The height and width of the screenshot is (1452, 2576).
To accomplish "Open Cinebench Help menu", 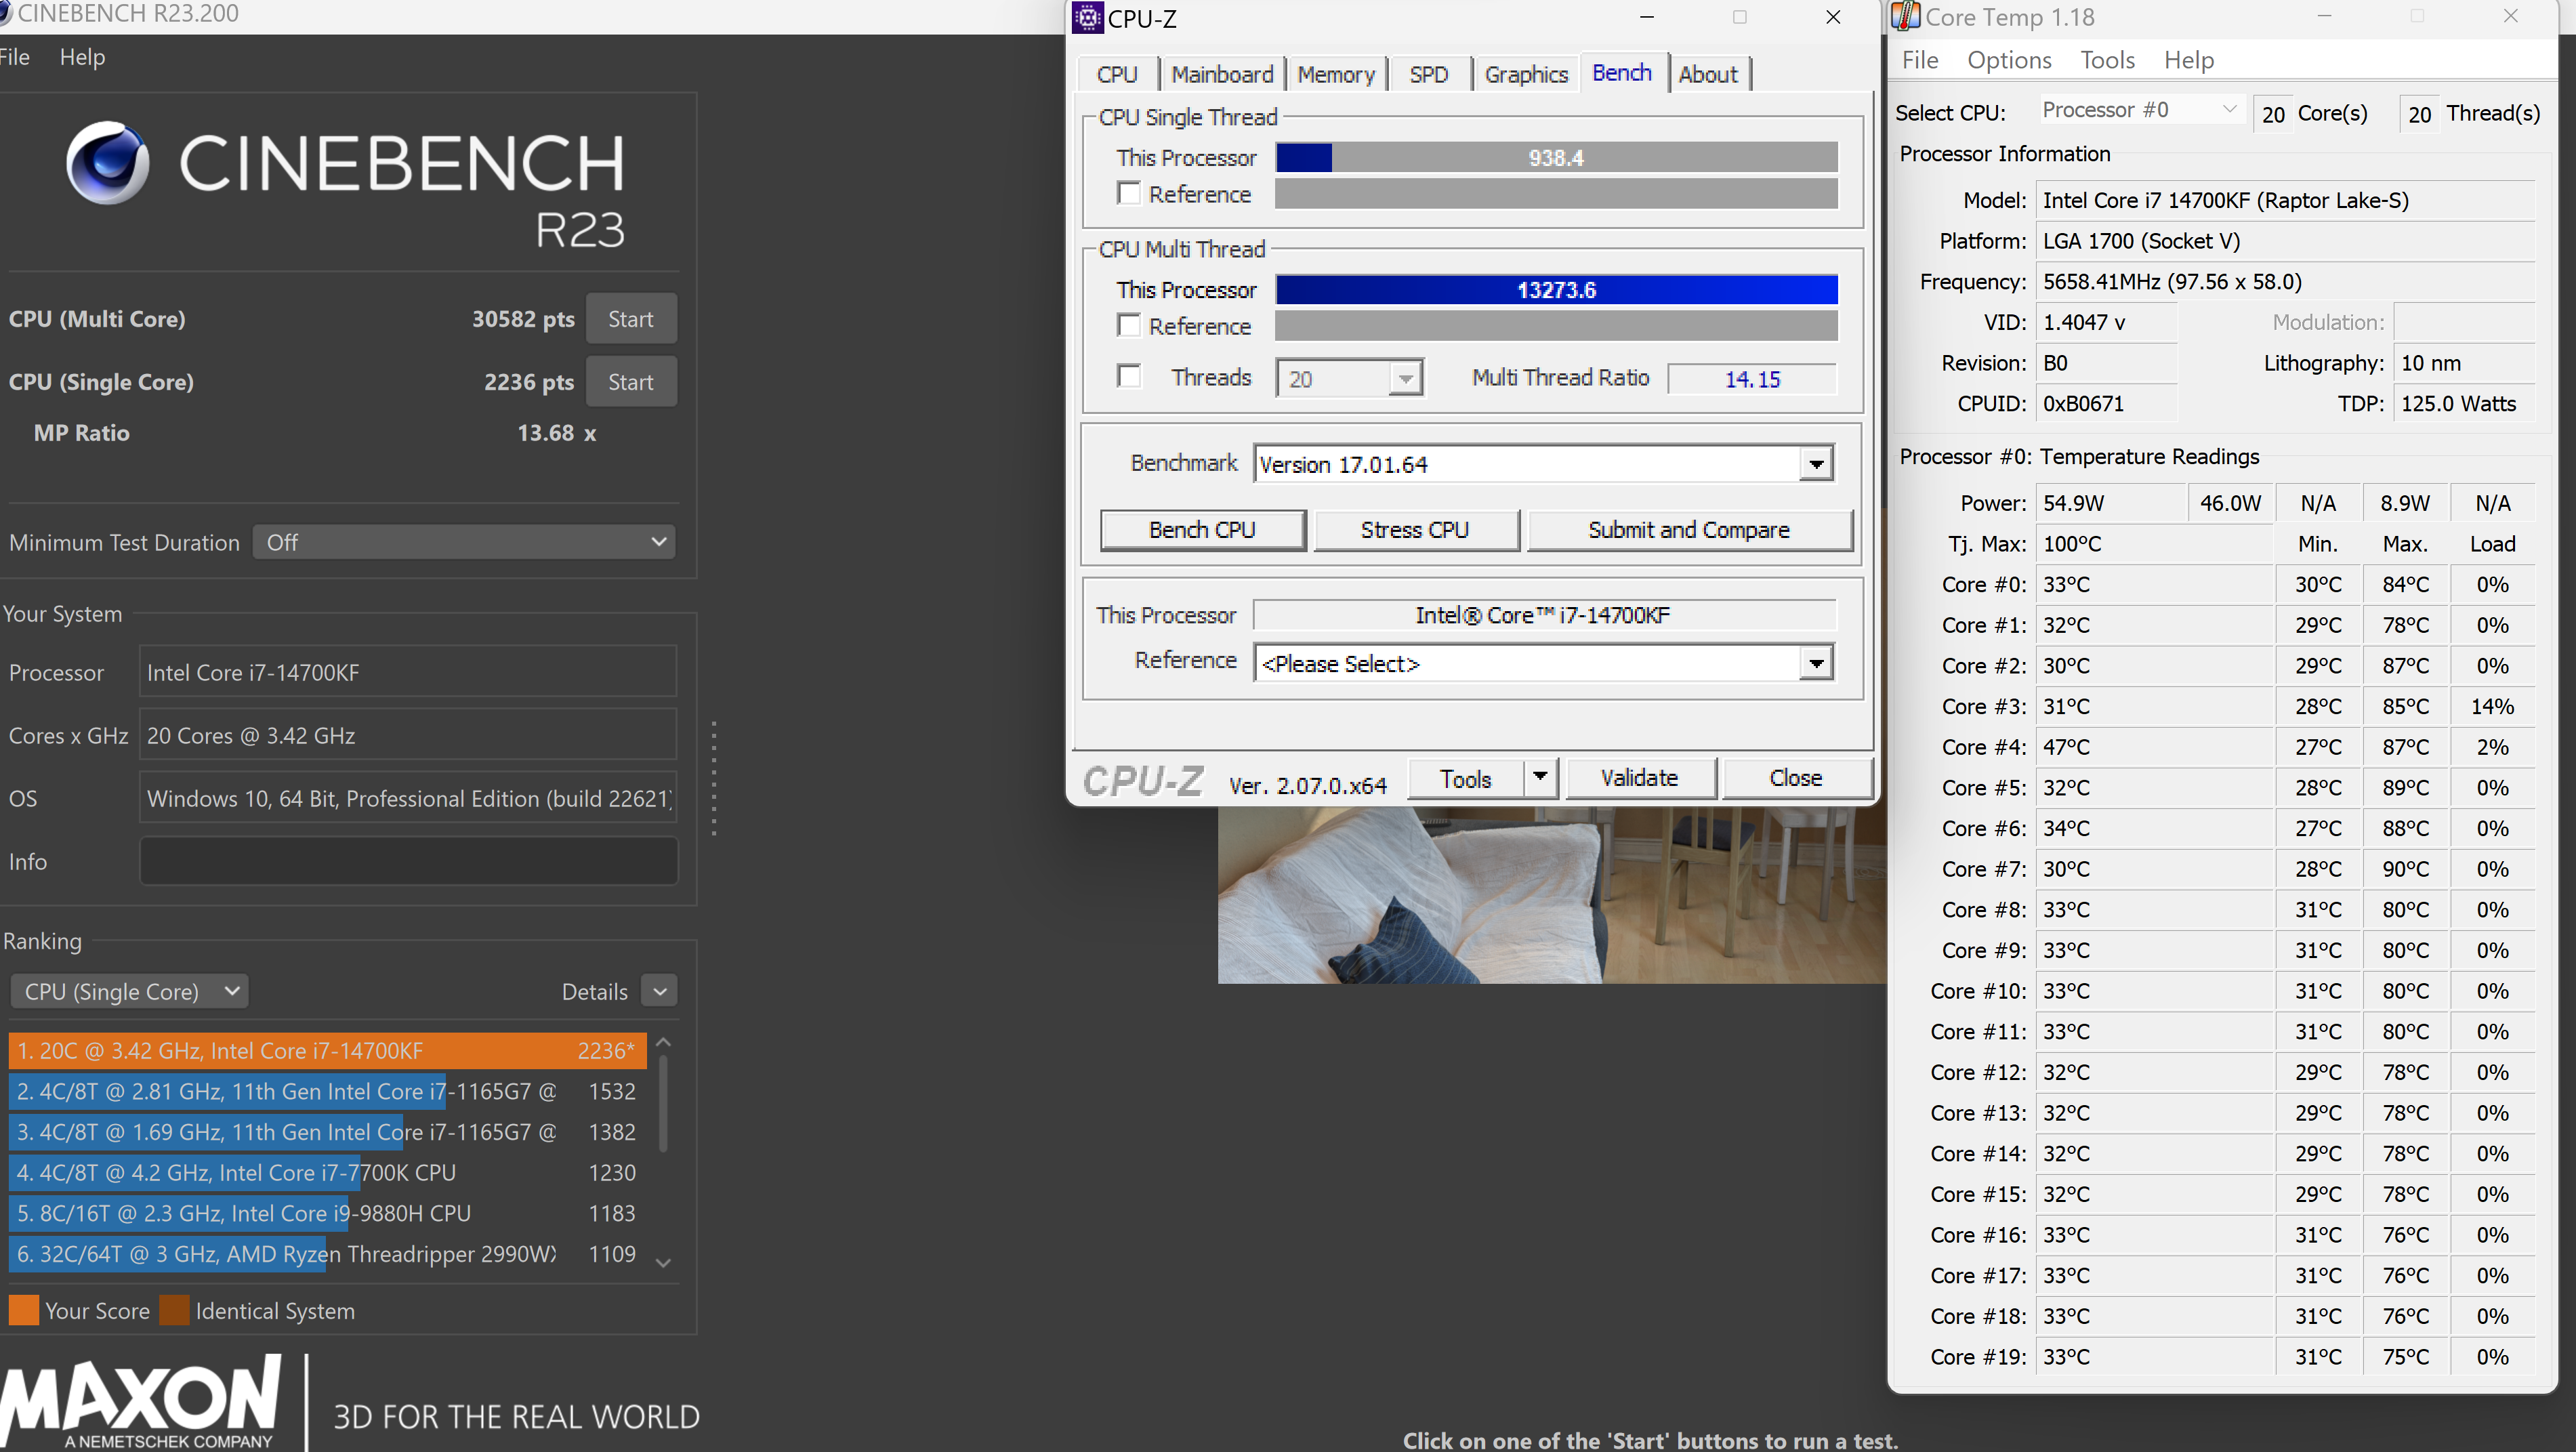I will tap(82, 57).
